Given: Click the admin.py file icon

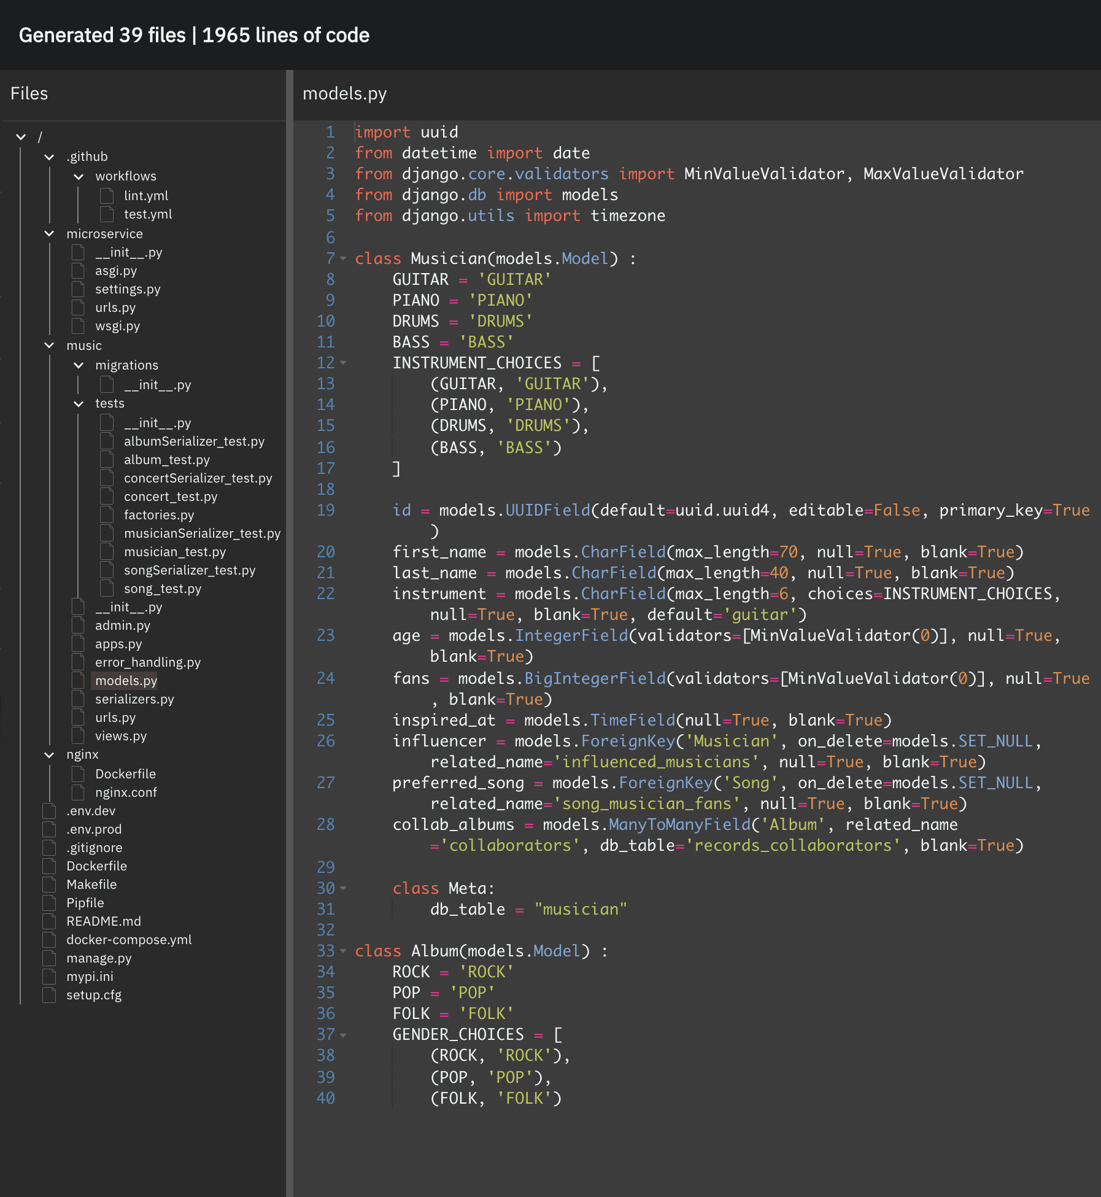Looking at the screenshot, I should pos(78,626).
